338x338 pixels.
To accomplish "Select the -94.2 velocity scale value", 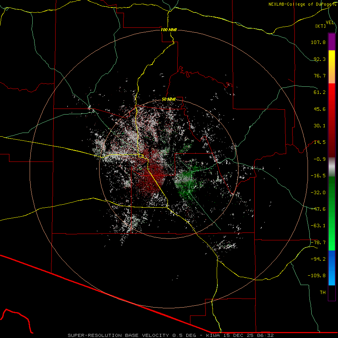I will pos(318,259).
